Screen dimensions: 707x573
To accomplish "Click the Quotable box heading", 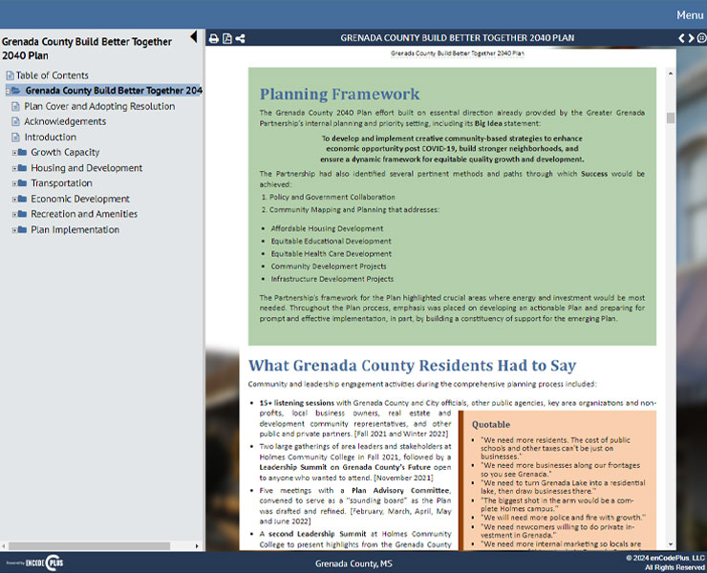I will tap(491, 425).
